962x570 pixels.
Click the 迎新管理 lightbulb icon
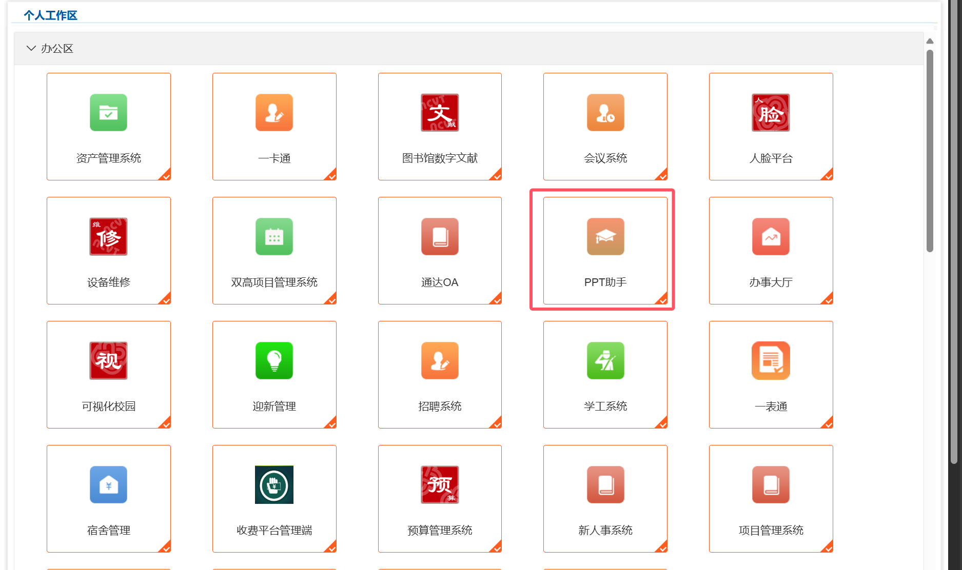tap(274, 361)
